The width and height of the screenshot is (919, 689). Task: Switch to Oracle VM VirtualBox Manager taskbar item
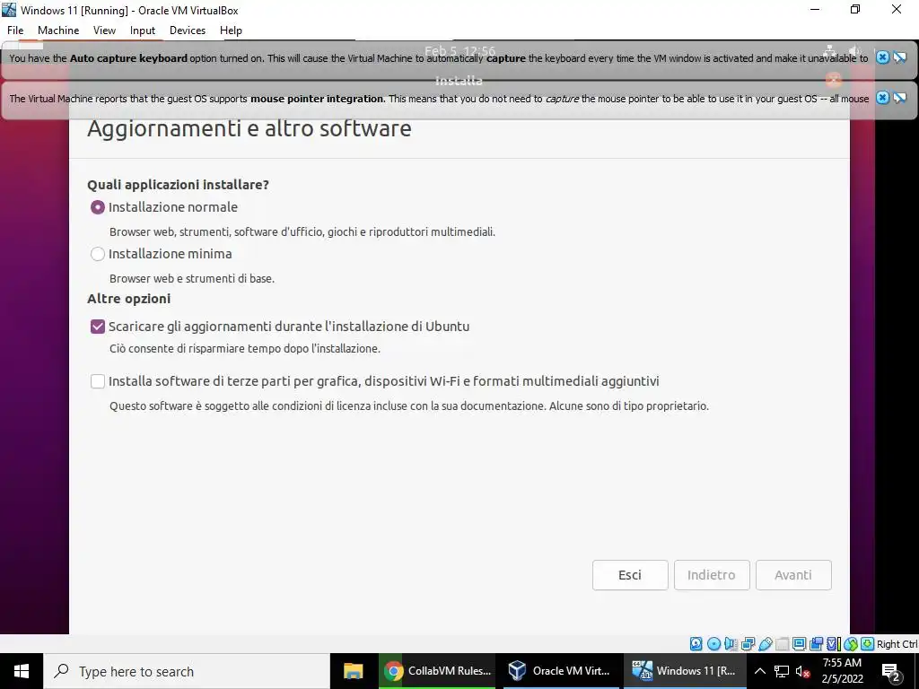[560, 671]
